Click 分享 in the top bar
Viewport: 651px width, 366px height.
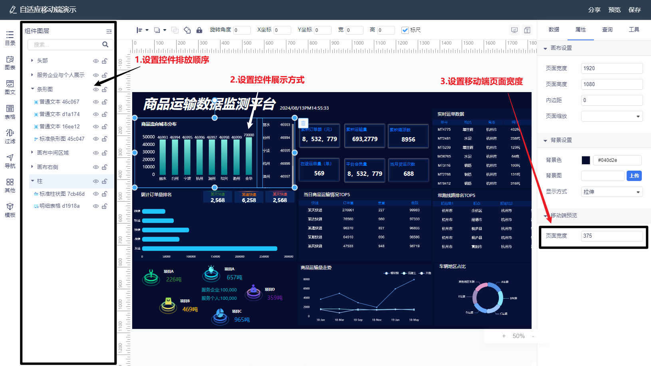pos(594,10)
